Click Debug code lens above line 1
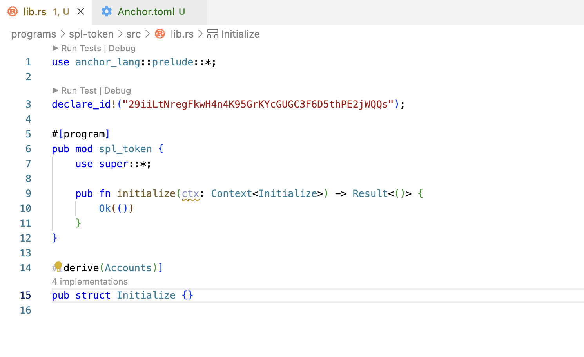 click(122, 48)
